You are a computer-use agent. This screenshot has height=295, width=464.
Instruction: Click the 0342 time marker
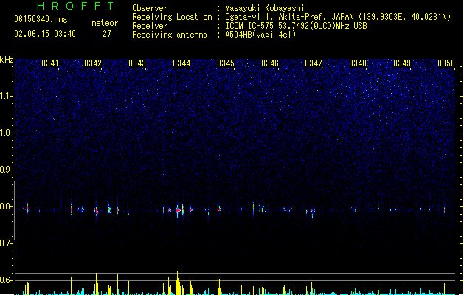93,63
